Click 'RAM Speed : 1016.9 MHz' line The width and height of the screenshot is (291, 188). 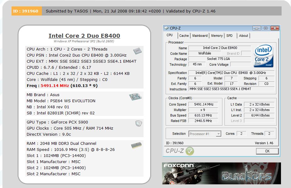pyautogui.click(x=71, y=150)
